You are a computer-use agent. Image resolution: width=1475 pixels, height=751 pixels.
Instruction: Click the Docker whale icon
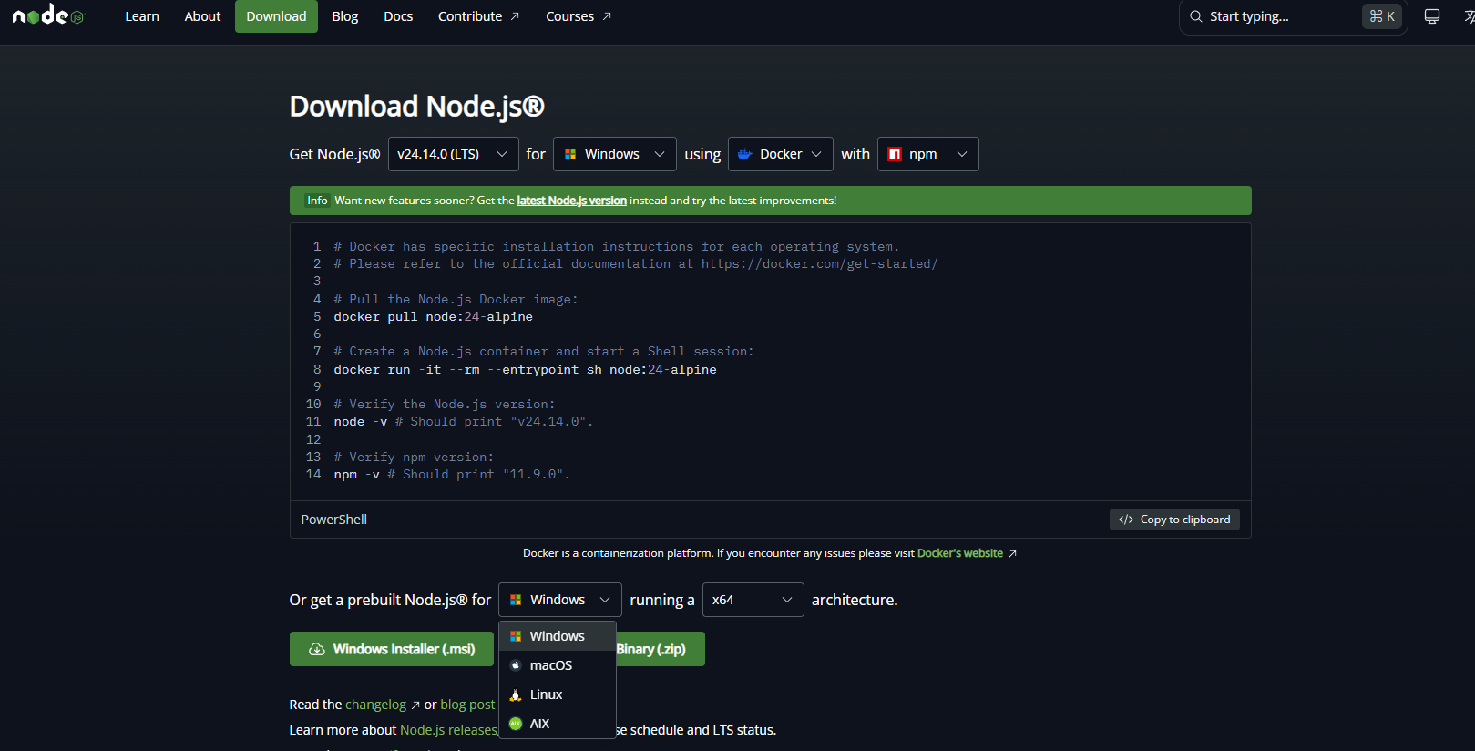(x=744, y=154)
